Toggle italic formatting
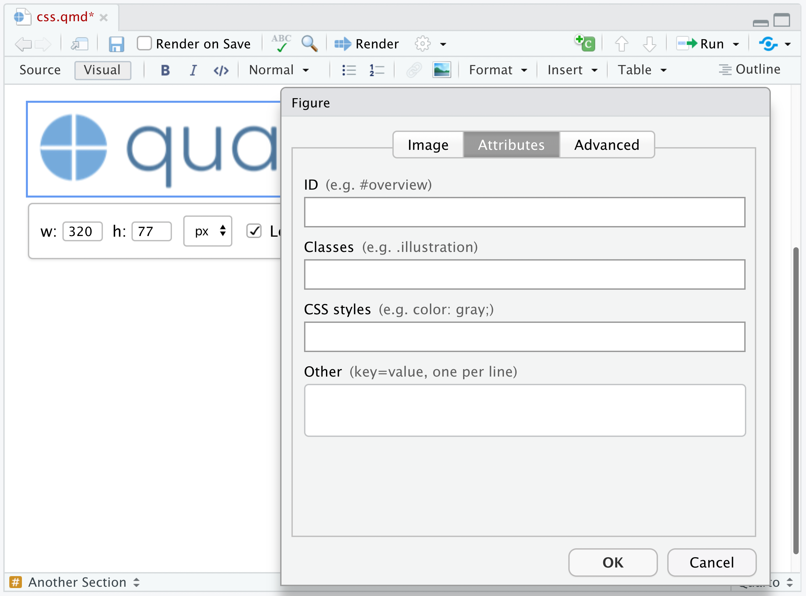The width and height of the screenshot is (806, 596). (193, 70)
